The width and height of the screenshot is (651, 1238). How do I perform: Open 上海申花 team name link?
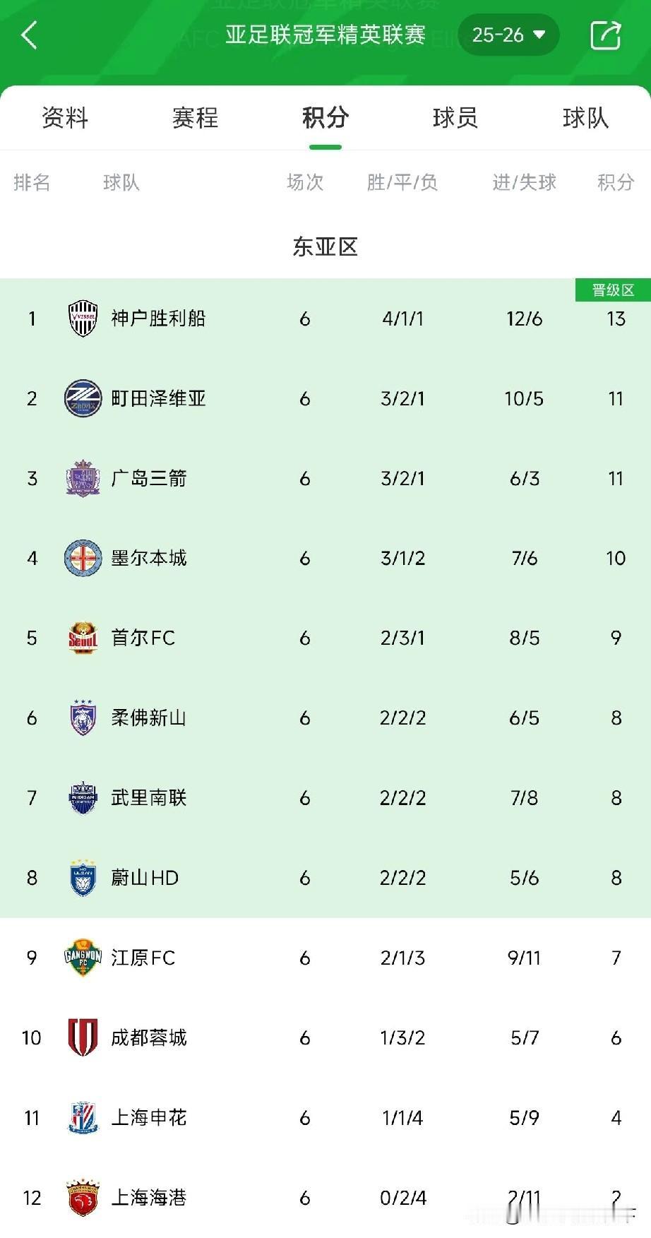149,1117
